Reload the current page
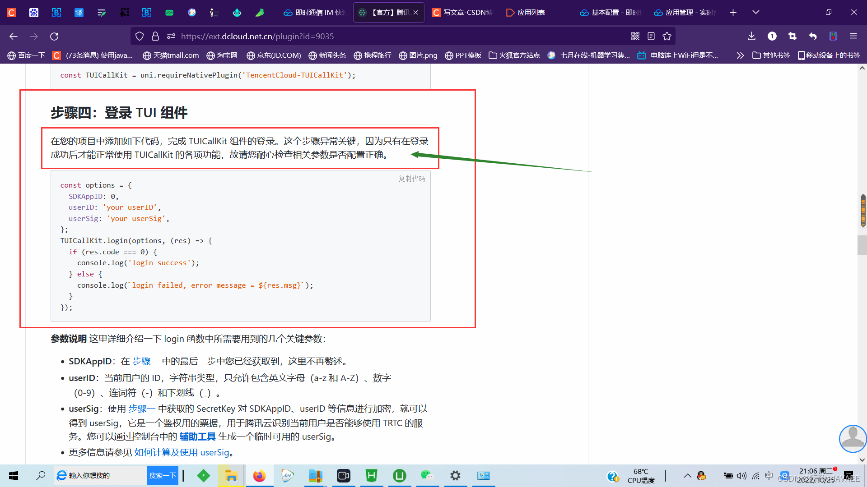The image size is (867, 487). pos(54,36)
